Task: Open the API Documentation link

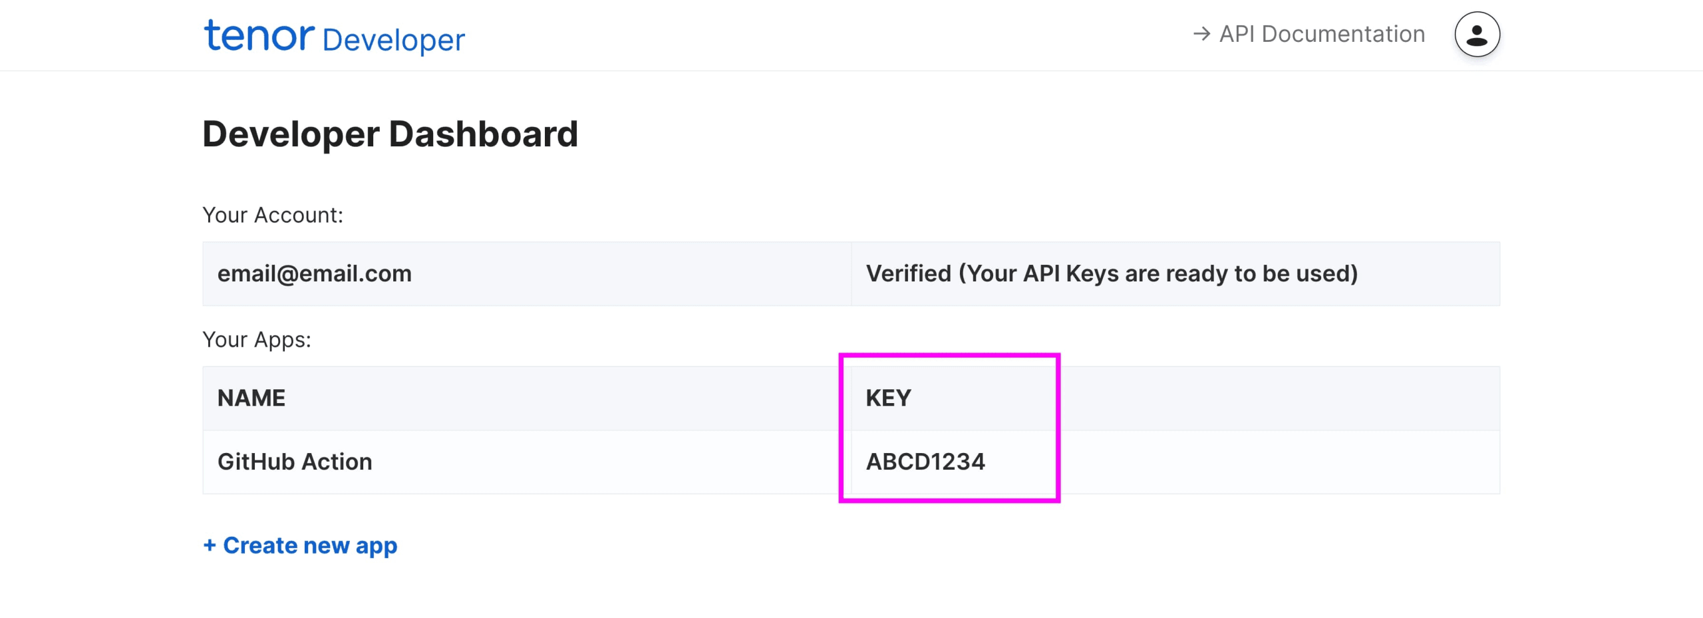Action: [x=1309, y=34]
